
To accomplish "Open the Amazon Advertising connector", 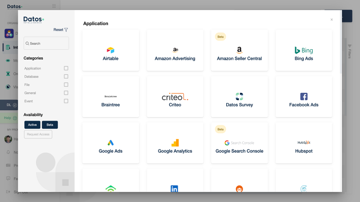I will pyautogui.click(x=175, y=50).
